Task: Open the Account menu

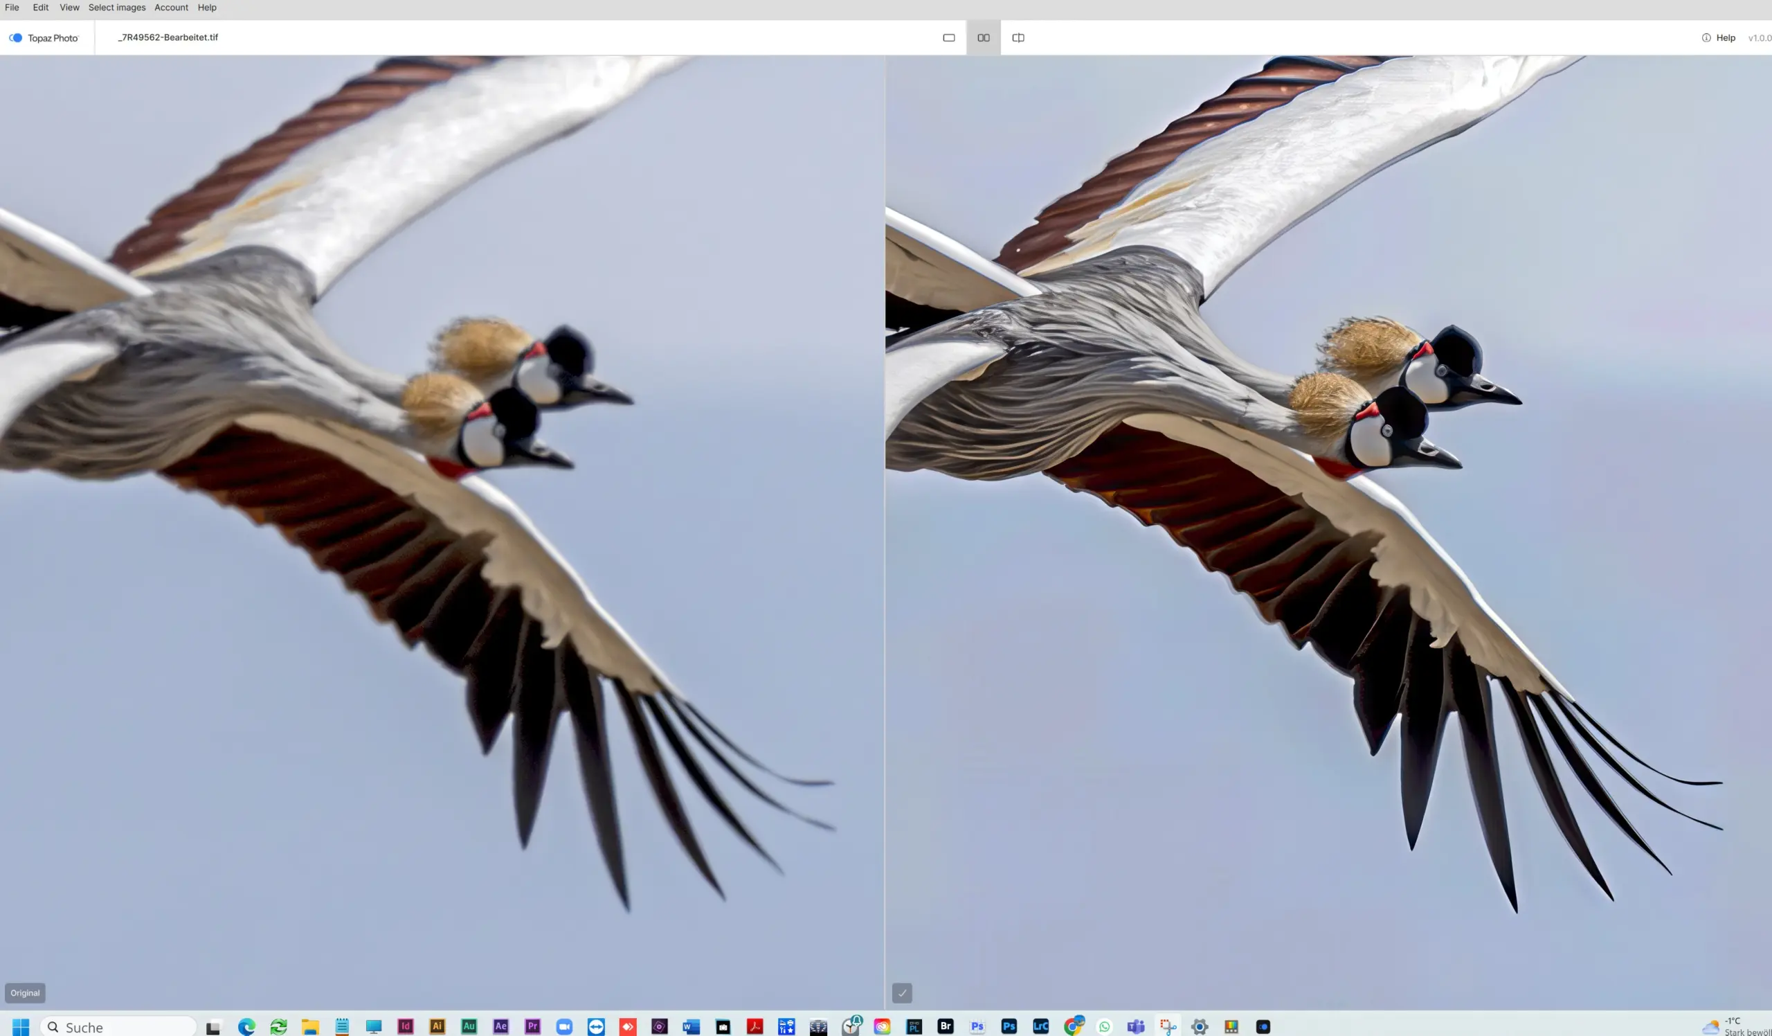Action: click(171, 8)
